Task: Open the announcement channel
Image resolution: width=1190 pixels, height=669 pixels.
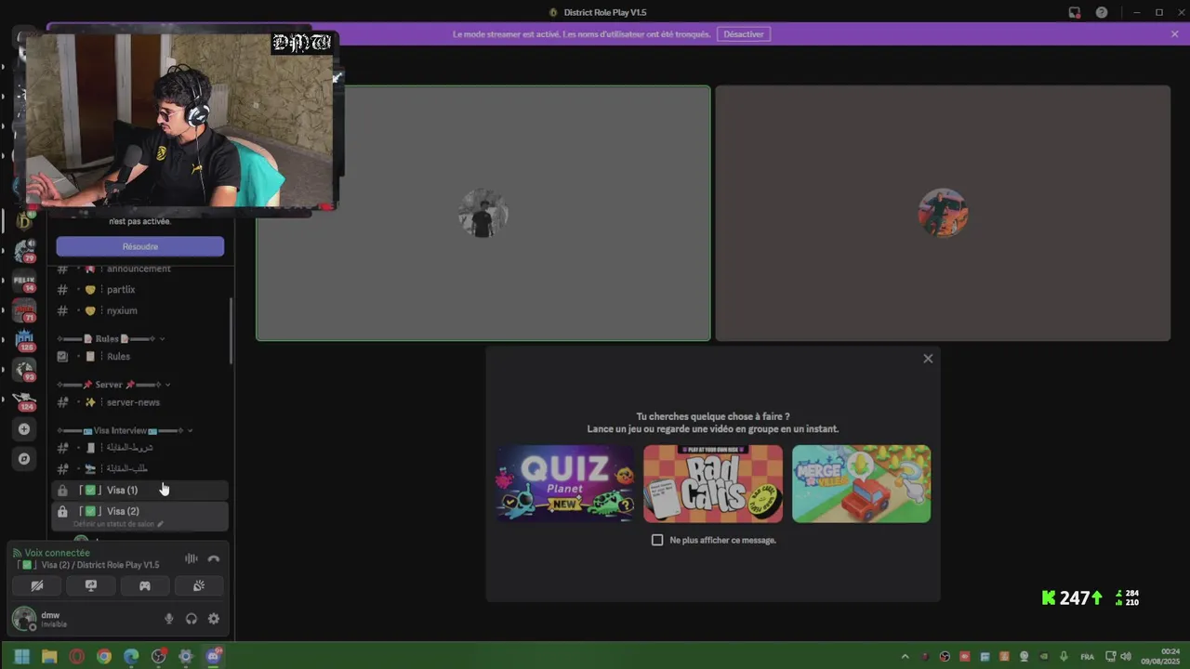Action: tap(139, 269)
